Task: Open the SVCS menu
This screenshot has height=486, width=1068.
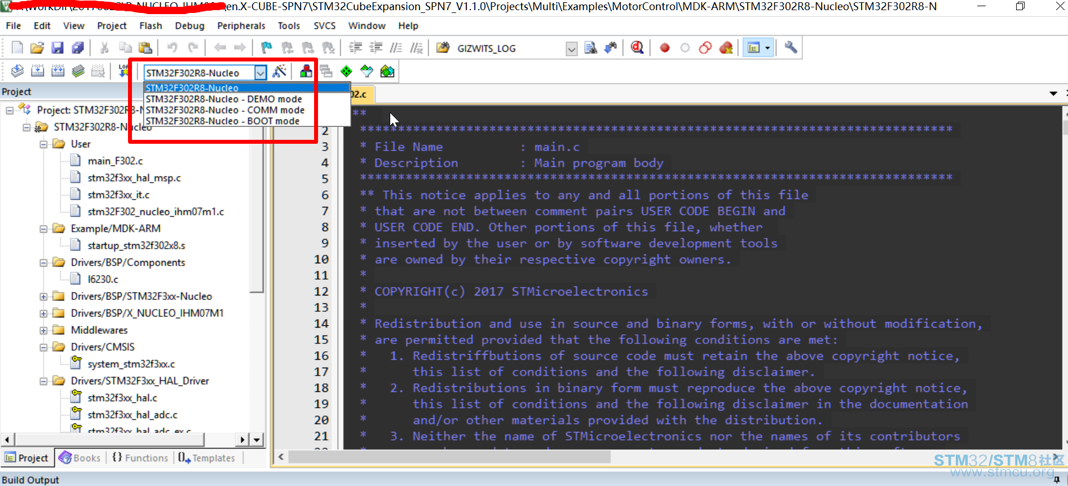Action: tap(324, 26)
